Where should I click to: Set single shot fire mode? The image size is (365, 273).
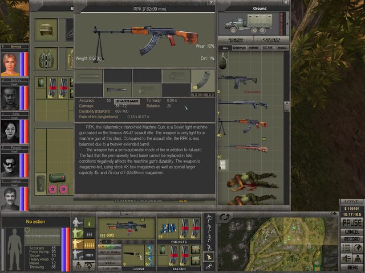(90, 222)
